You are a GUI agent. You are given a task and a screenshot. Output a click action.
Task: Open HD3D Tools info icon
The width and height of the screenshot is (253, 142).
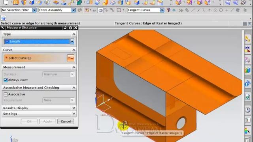(x=247, y=84)
